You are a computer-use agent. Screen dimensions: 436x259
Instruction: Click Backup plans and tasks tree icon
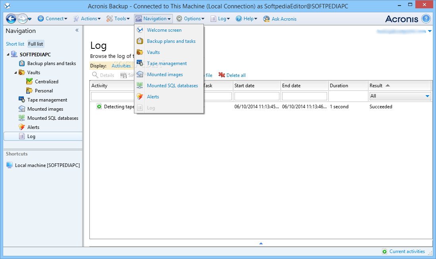click(x=22, y=63)
